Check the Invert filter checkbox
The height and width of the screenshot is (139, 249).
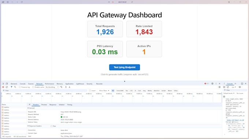pyautogui.click(x=90, y=91)
